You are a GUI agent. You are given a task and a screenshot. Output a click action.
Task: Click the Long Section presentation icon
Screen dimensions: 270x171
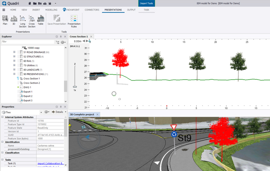click(23, 19)
